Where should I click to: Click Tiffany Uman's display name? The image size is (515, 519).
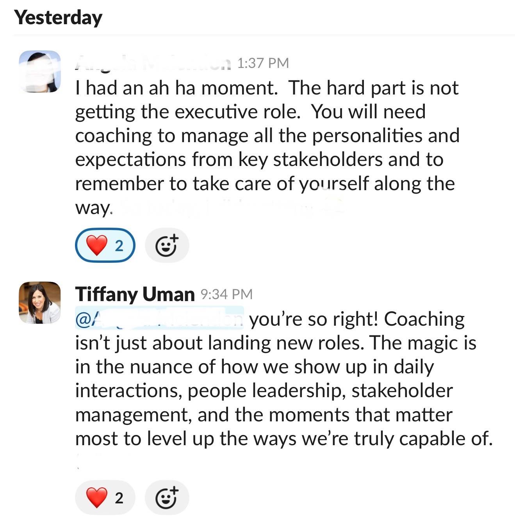point(135,294)
